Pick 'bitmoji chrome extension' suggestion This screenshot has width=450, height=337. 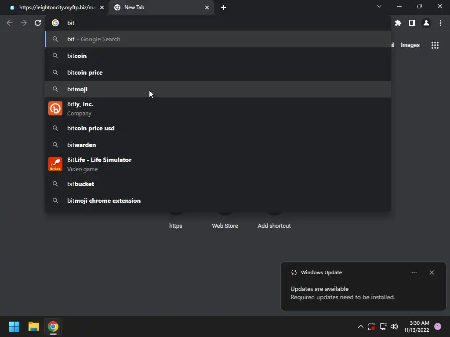pyautogui.click(x=218, y=201)
